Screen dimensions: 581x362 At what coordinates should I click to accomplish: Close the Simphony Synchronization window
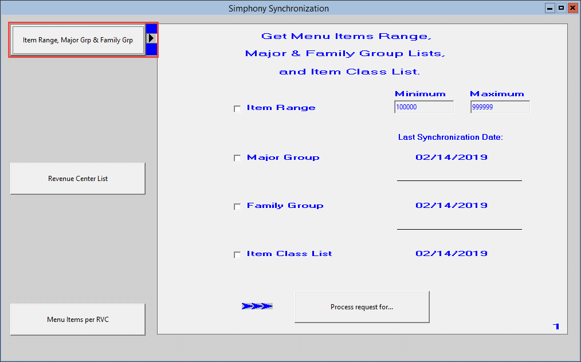tap(574, 8)
